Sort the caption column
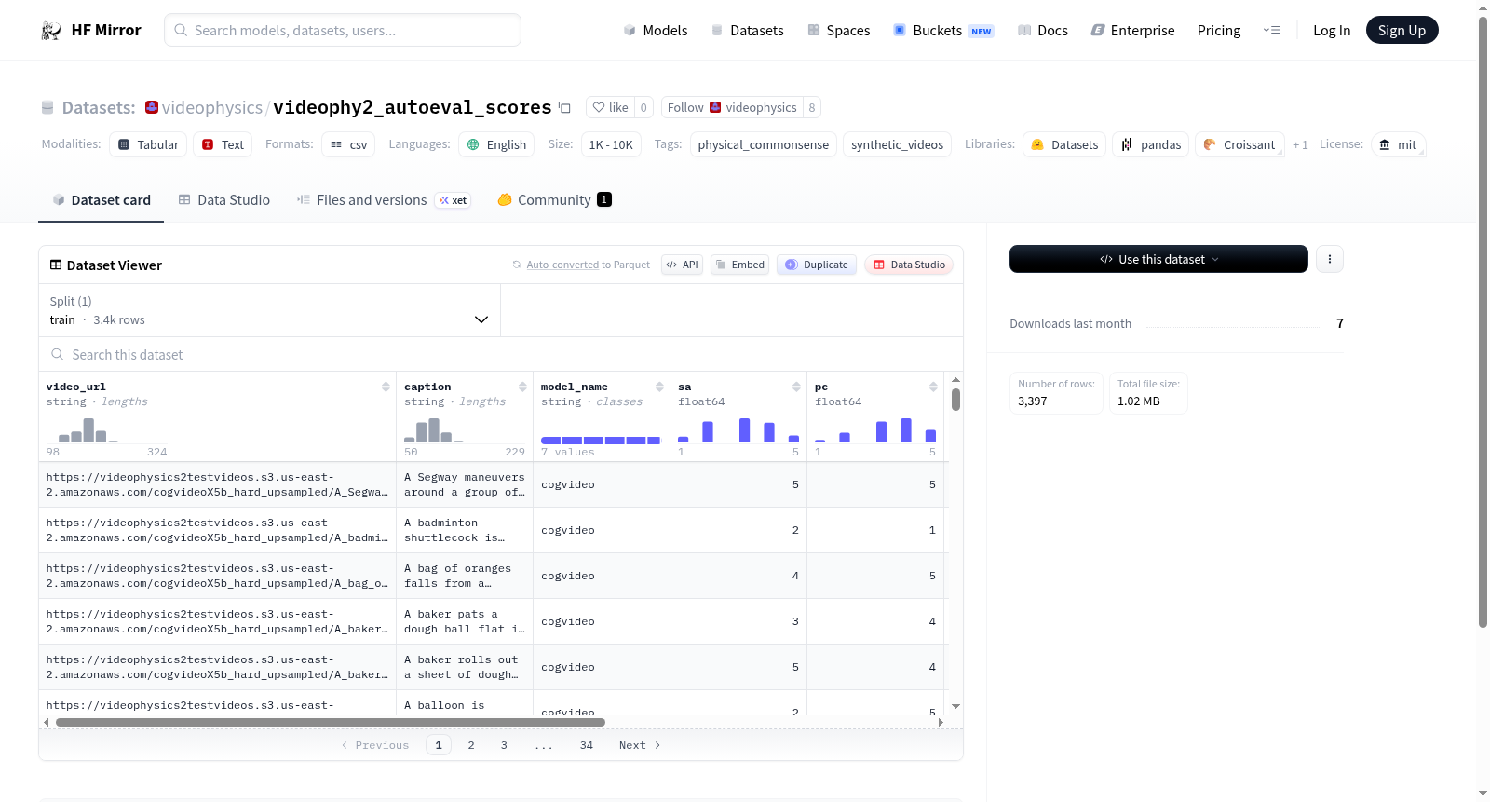1490x802 pixels. point(522,387)
